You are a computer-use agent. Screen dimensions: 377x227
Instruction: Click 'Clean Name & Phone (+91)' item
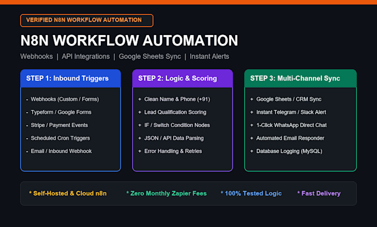click(177, 99)
